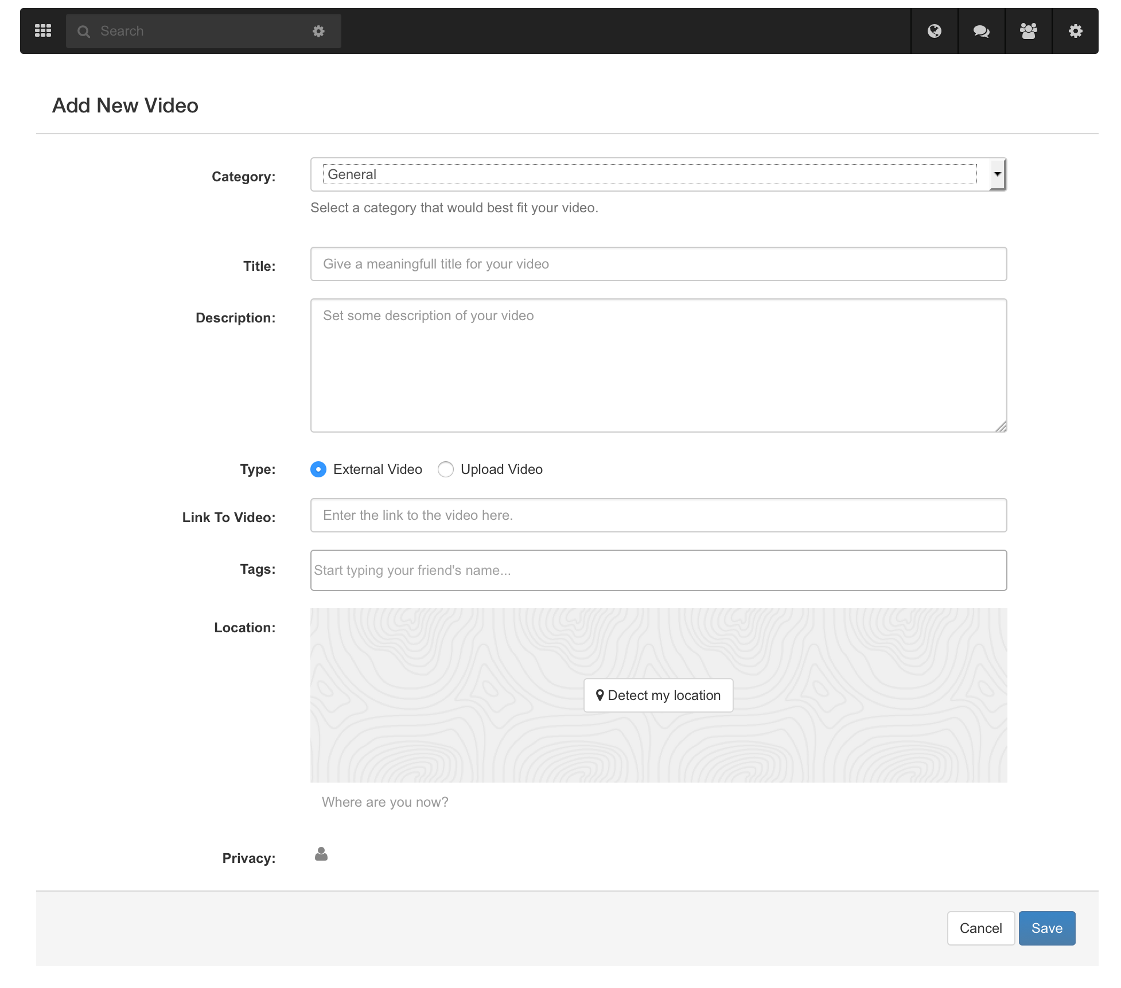Click into the Description text area
The width and height of the screenshot is (1121, 988).
[x=658, y=365]
